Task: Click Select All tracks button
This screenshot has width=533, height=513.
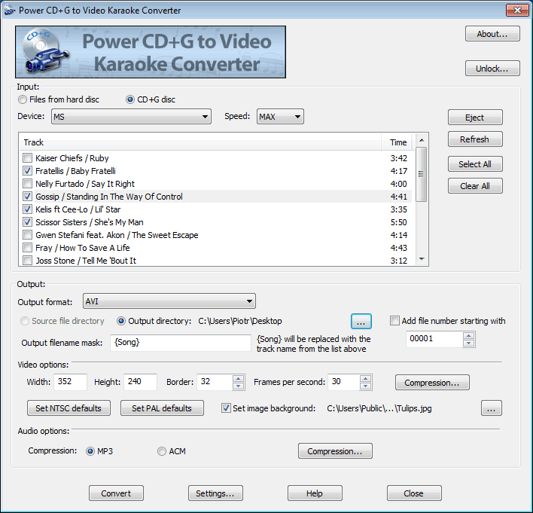Action: tap(475, 164)
